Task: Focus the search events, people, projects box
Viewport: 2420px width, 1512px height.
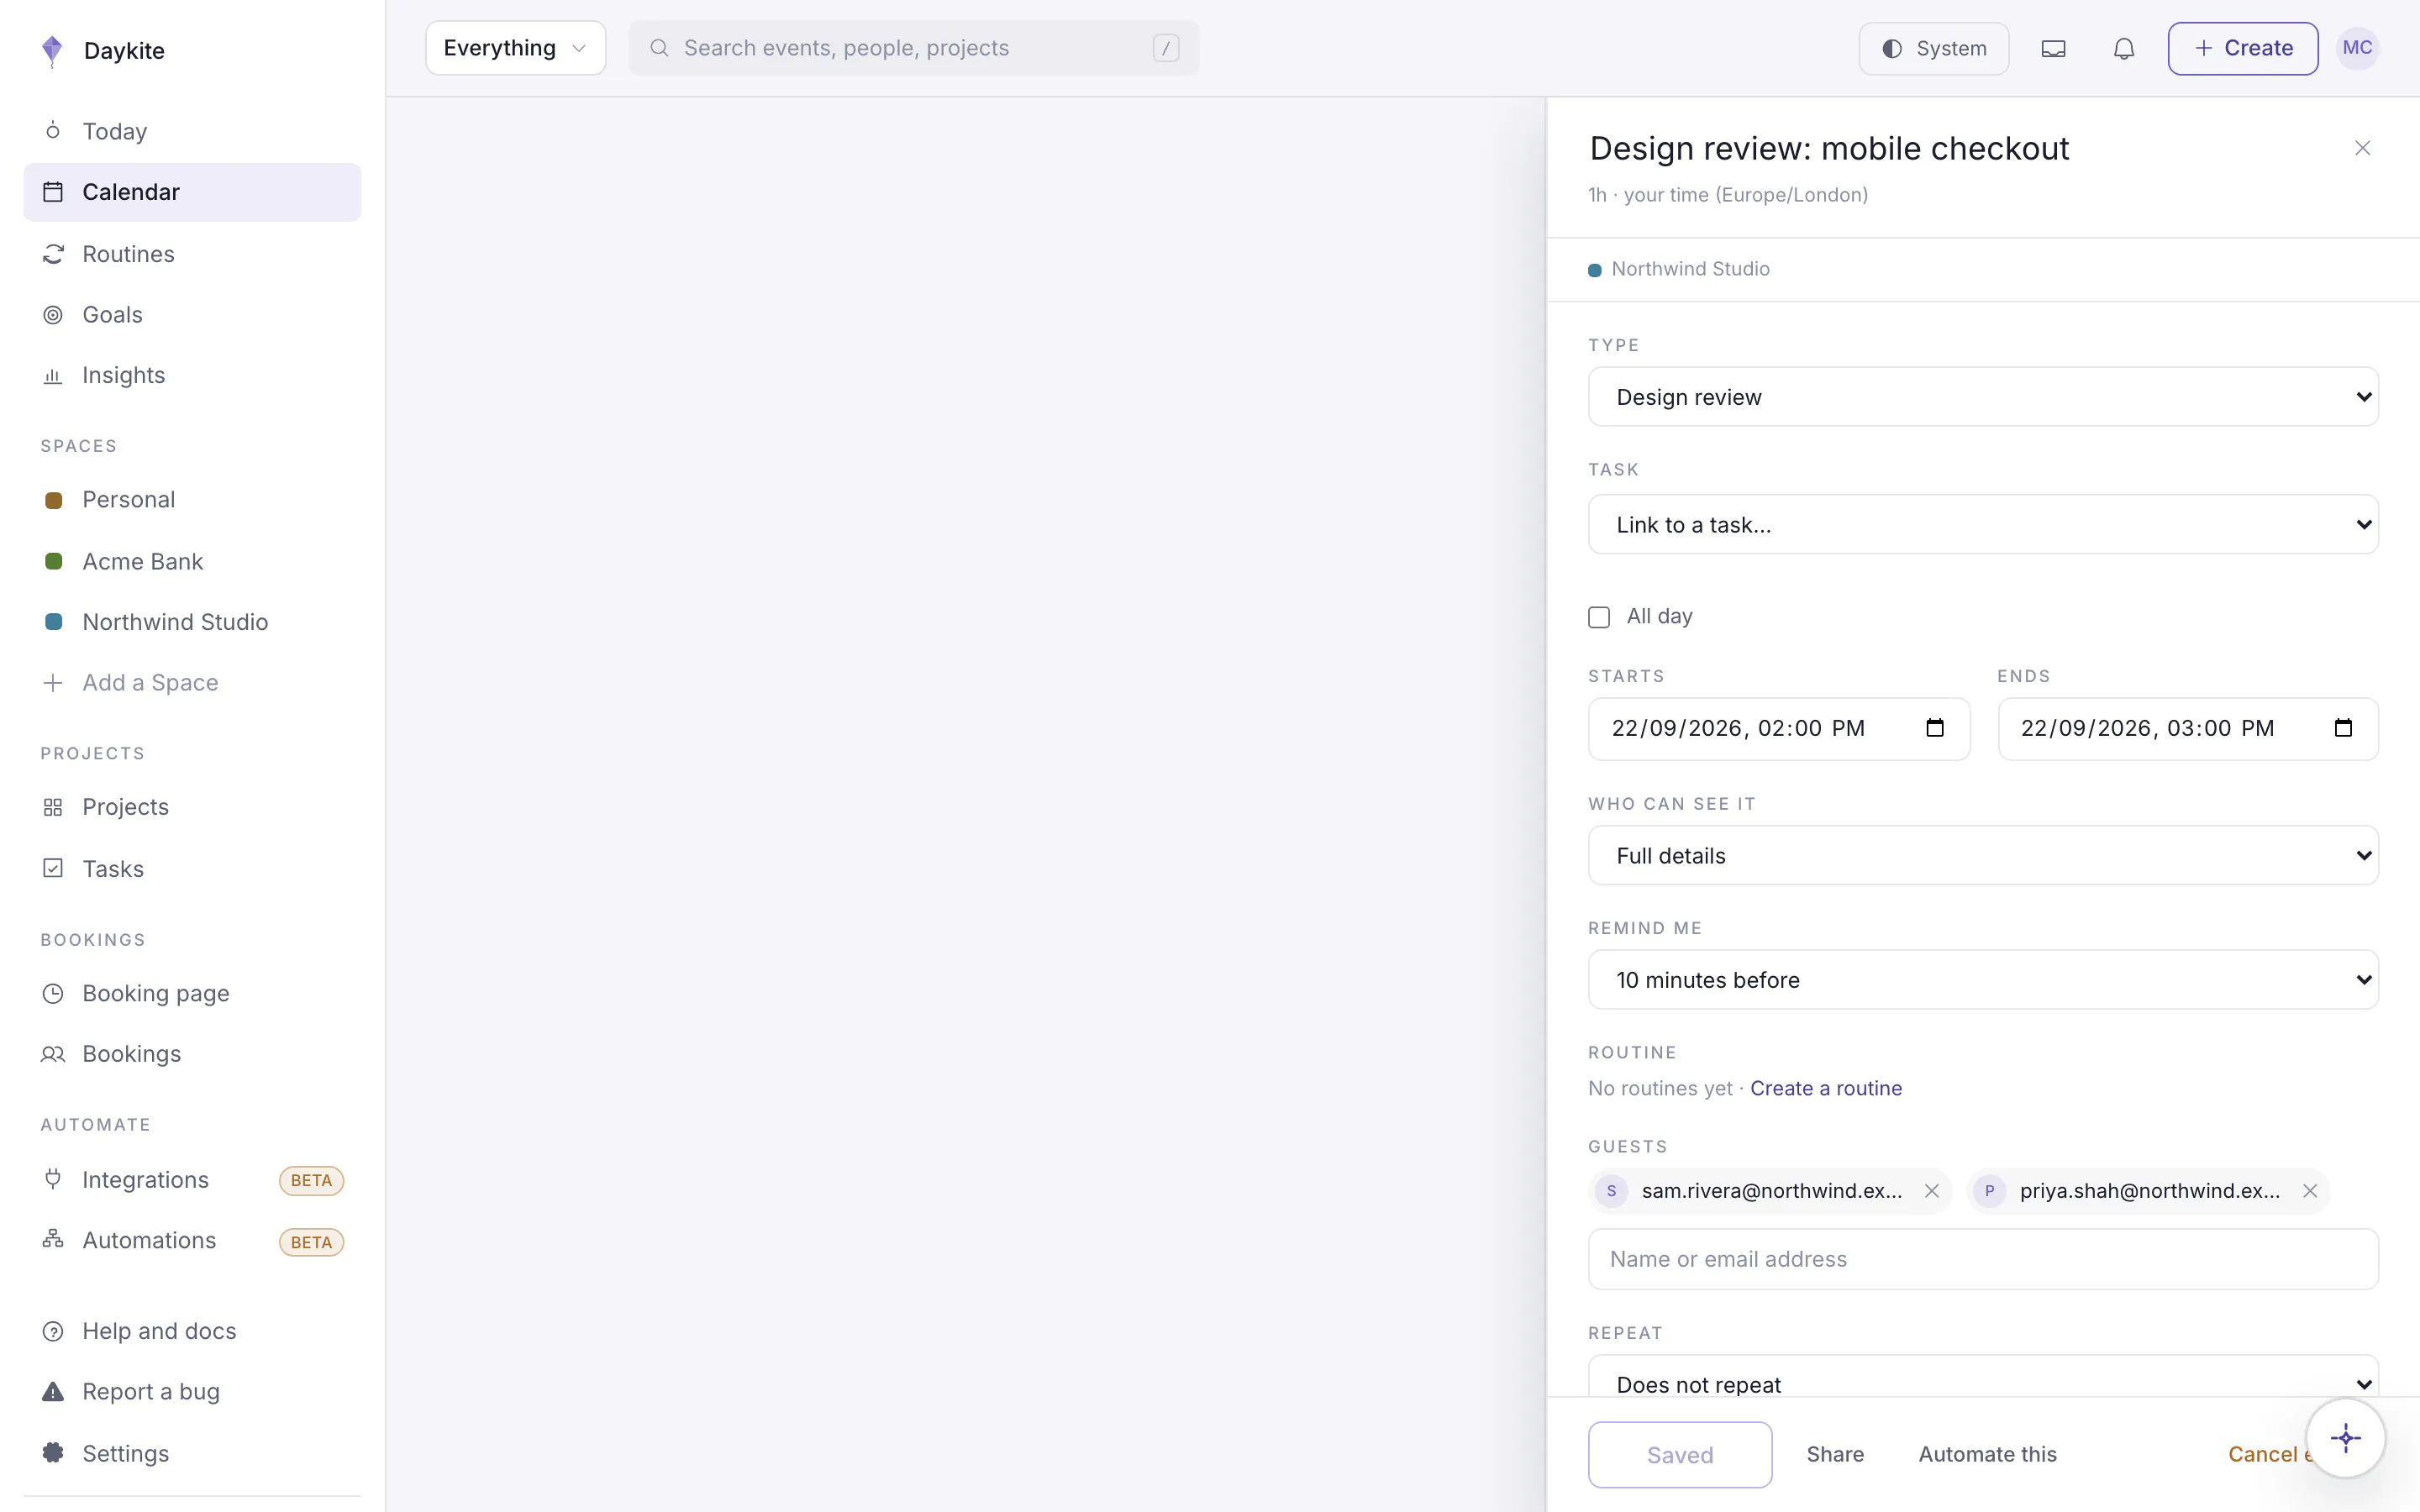Action: pyautogui.click(x=913, y=48)
